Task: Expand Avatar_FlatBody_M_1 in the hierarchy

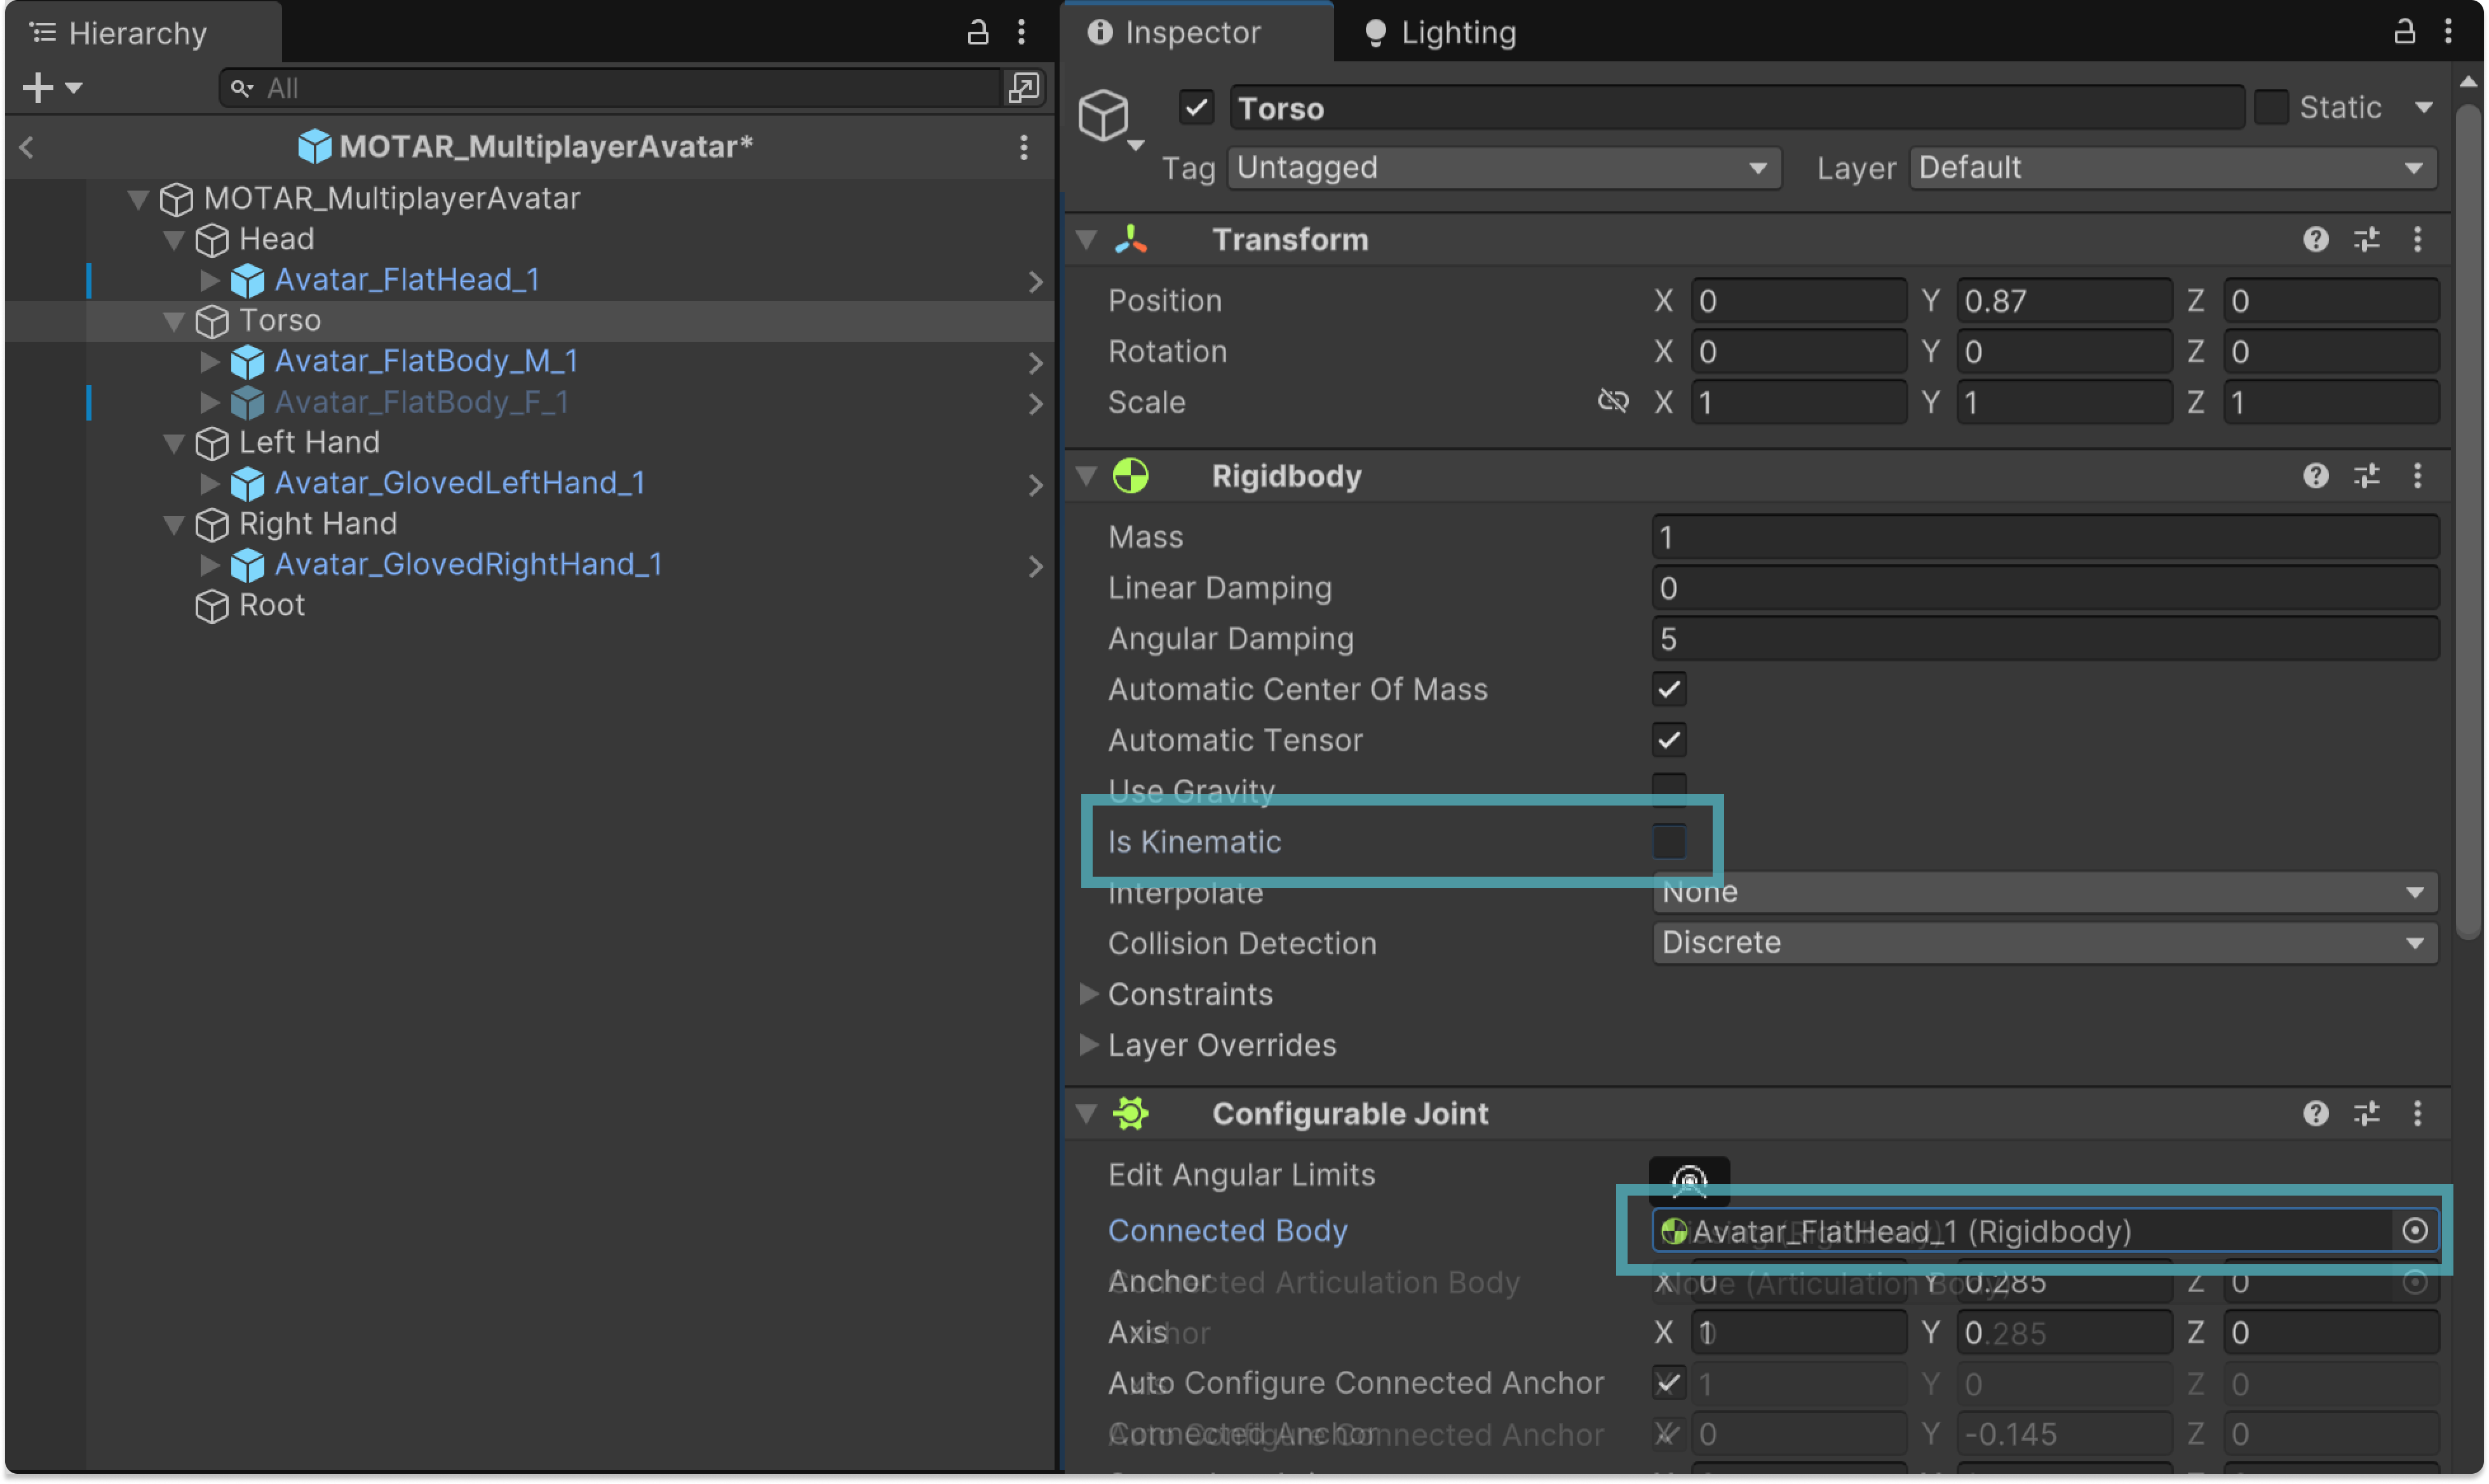Action: click(x=209, y=361)
